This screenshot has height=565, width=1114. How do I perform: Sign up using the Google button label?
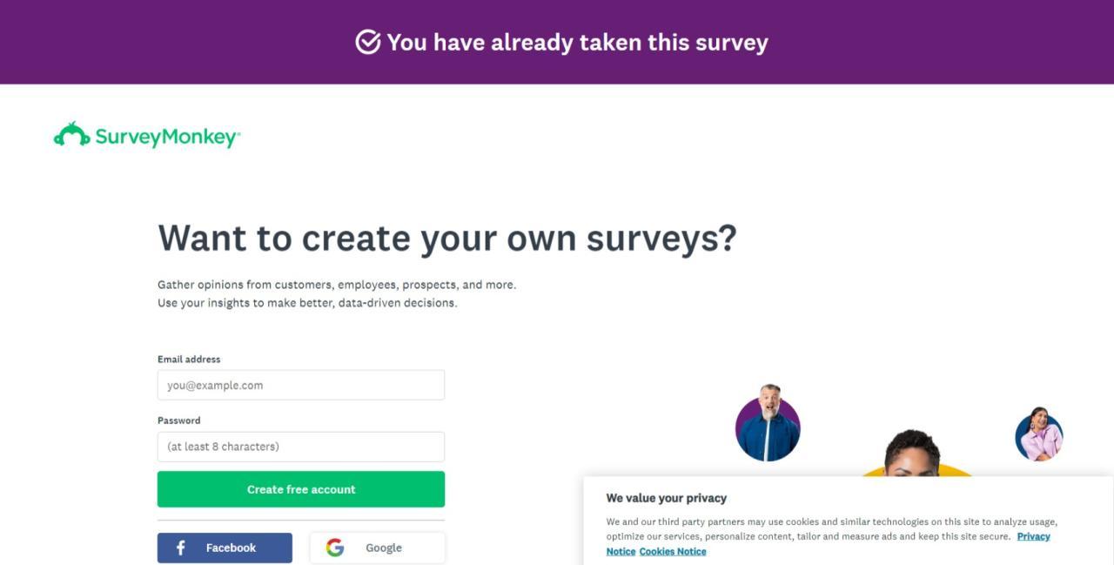point(384,548)
